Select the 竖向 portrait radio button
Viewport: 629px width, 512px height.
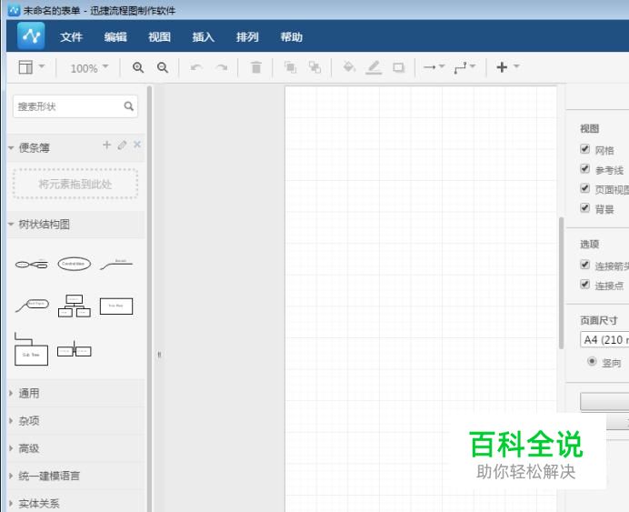592,361
